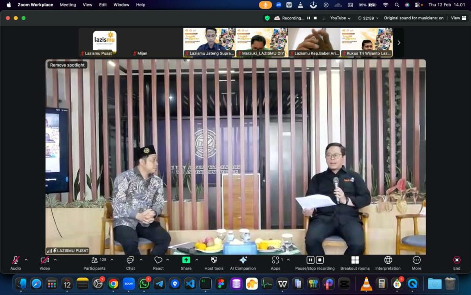471x295 pixels.
Task: Expand audio options arrow next to Audio
Action: tap(26, 260)
